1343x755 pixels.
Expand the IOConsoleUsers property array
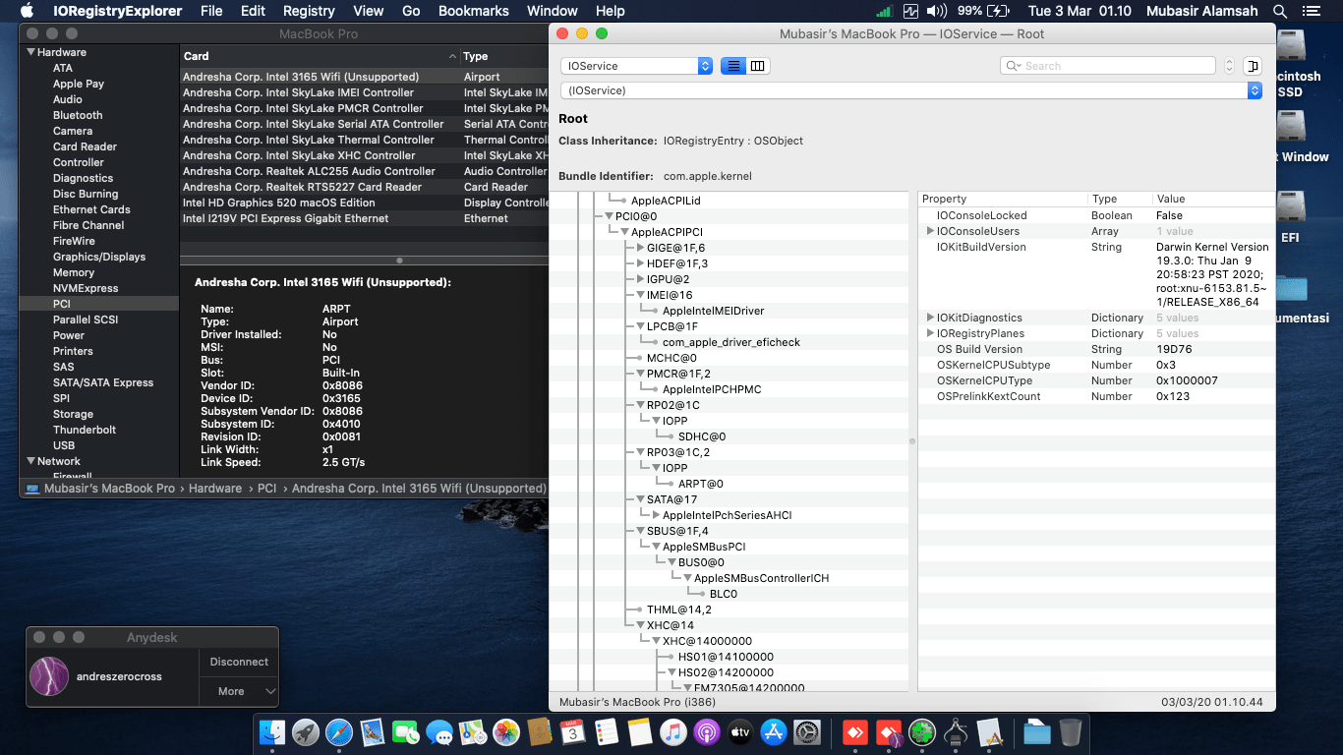pyautogui.click(x=930, y=231)
